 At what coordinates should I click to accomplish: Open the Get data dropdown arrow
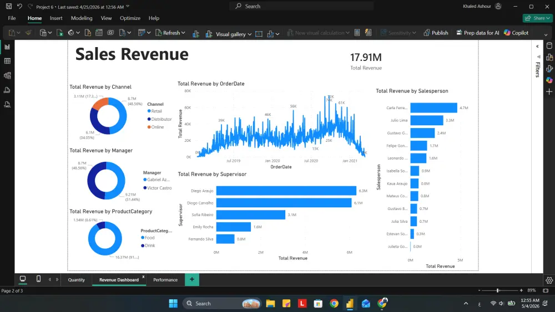pos(50,33)
